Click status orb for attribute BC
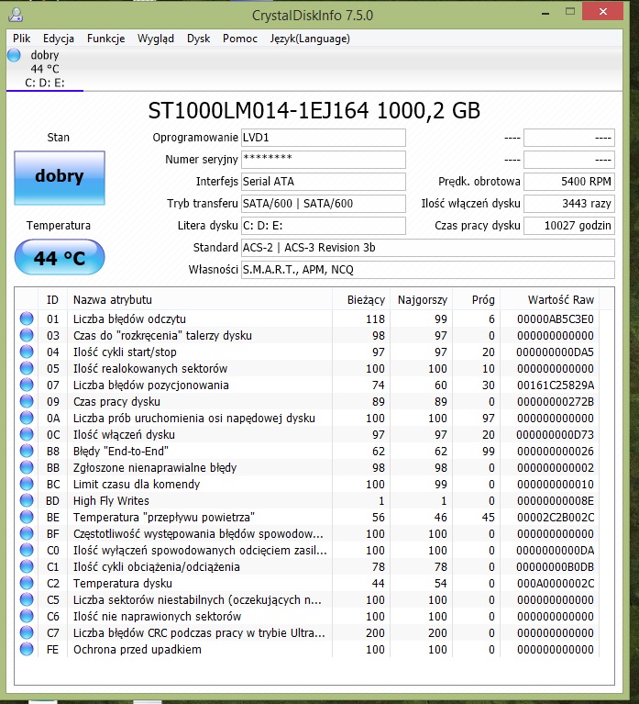Viewport: 639px width, 704px height. tap(27, 484)
